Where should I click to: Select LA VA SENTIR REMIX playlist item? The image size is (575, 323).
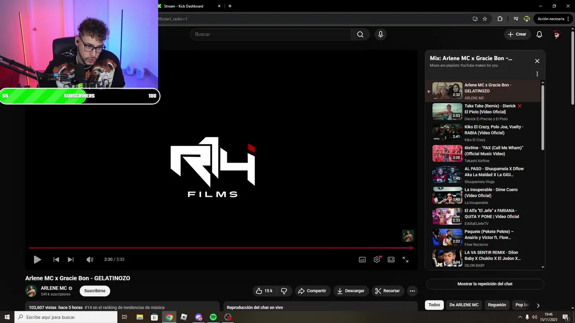tap(483, 258)
